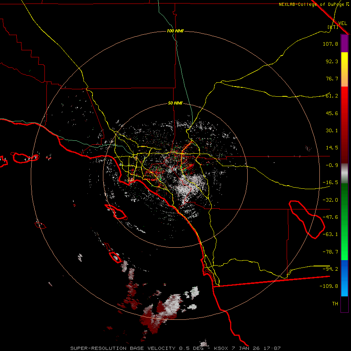Click the 100 NMI range ring label
Image resolution: width=351 pixels, height=351 pixels.
(175, 31)
